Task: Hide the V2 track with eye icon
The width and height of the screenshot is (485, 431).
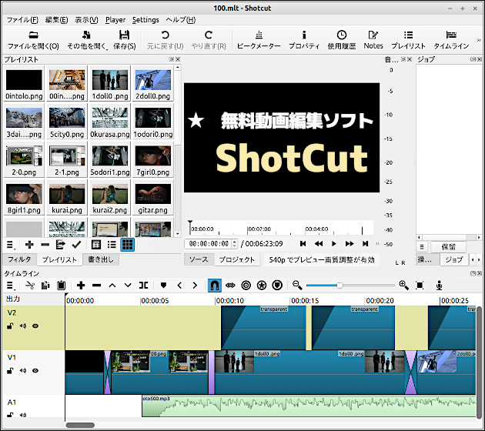Action: (35, 326)
